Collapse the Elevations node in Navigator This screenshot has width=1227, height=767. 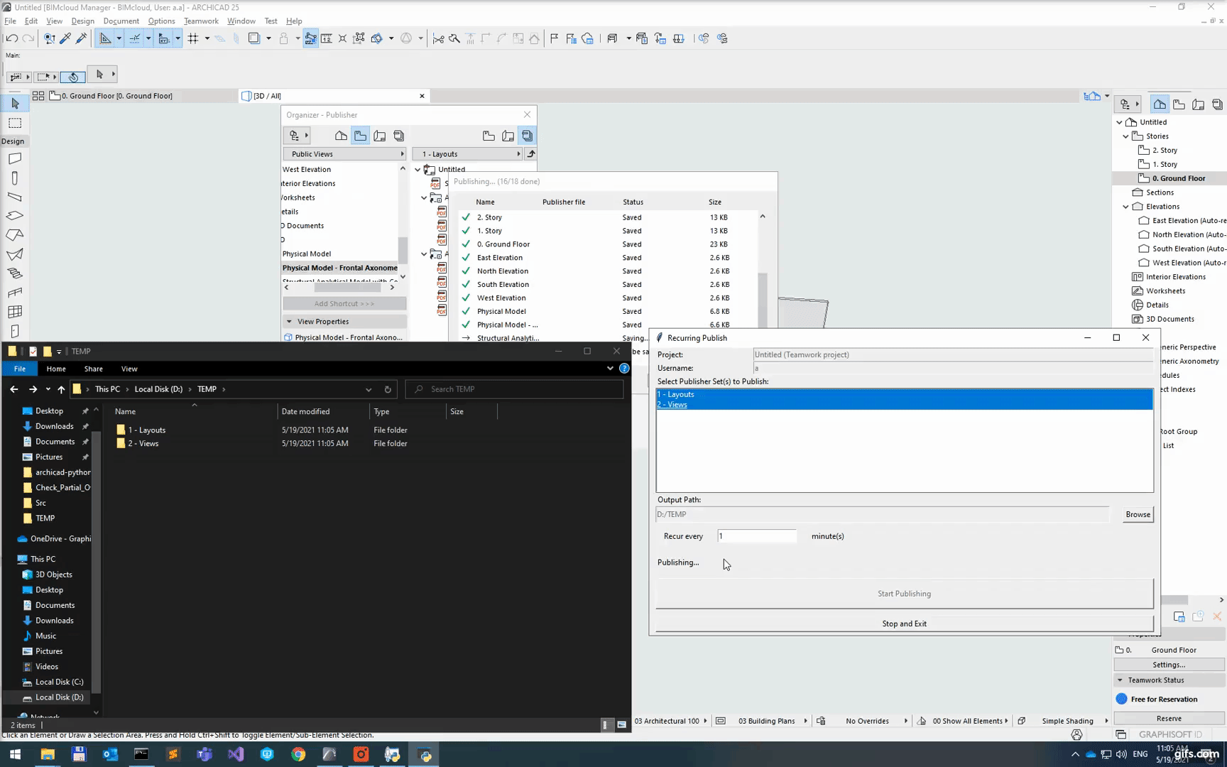click(1126, 207)
